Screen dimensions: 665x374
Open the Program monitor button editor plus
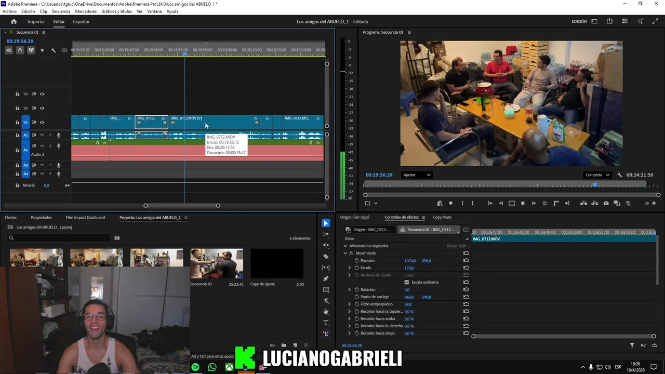click(654, 203)
